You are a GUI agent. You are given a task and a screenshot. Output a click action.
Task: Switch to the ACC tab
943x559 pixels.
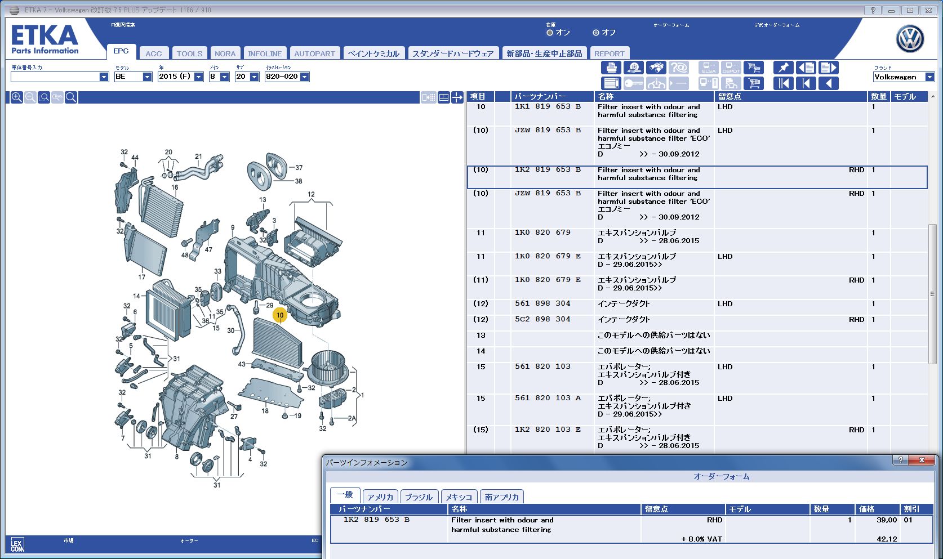point(153,53)
